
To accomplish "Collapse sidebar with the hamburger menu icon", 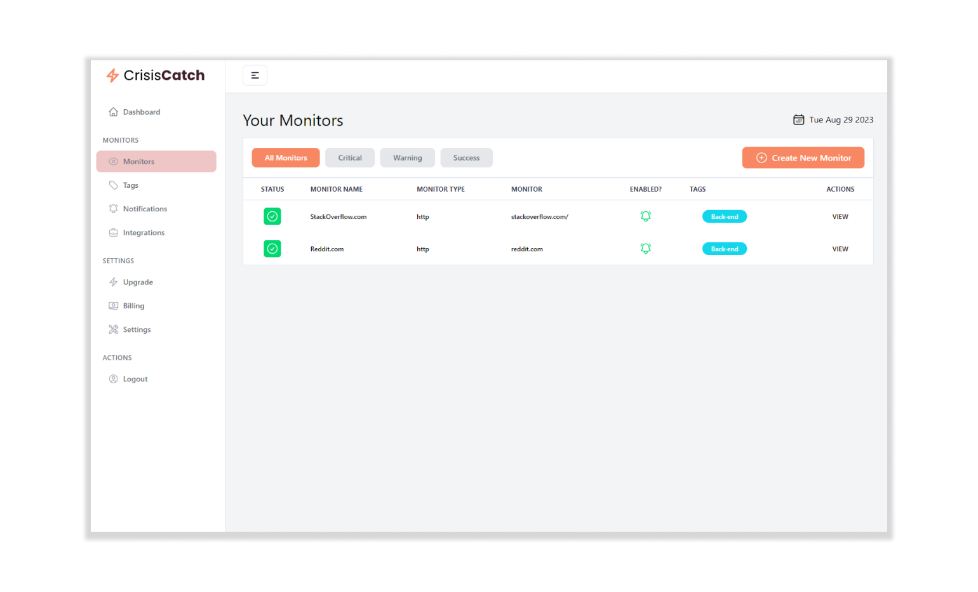I will [x=255, y=76].
